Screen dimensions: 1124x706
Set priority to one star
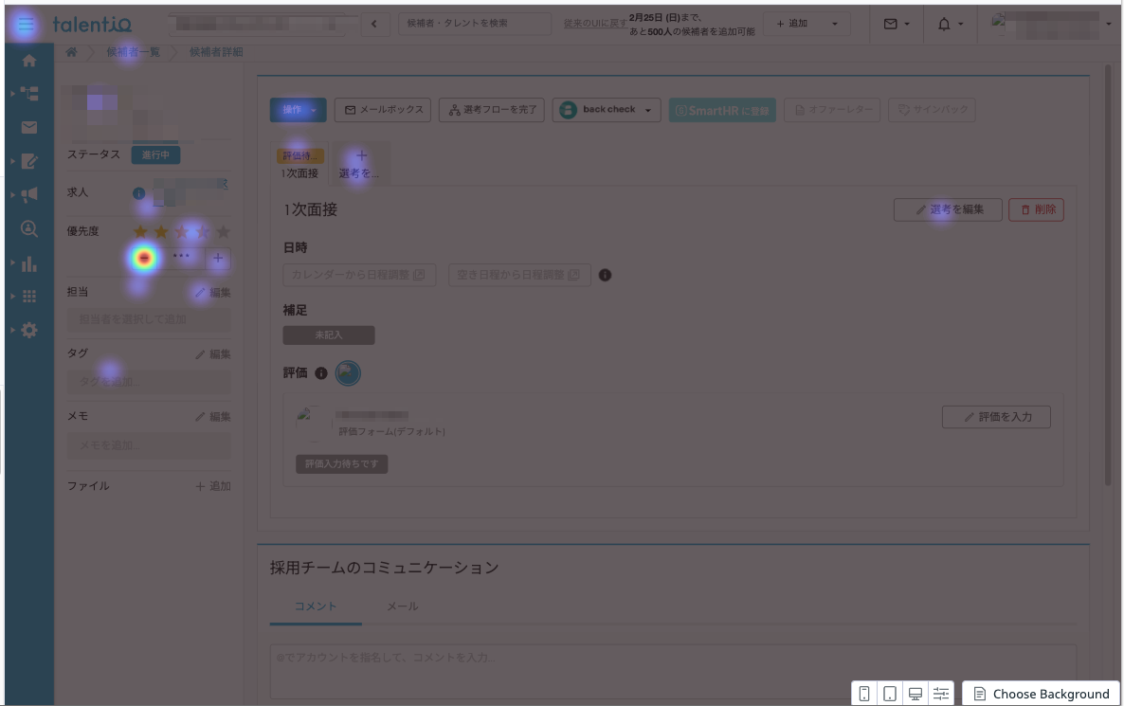pyautogui.click(x=140, y=231)
